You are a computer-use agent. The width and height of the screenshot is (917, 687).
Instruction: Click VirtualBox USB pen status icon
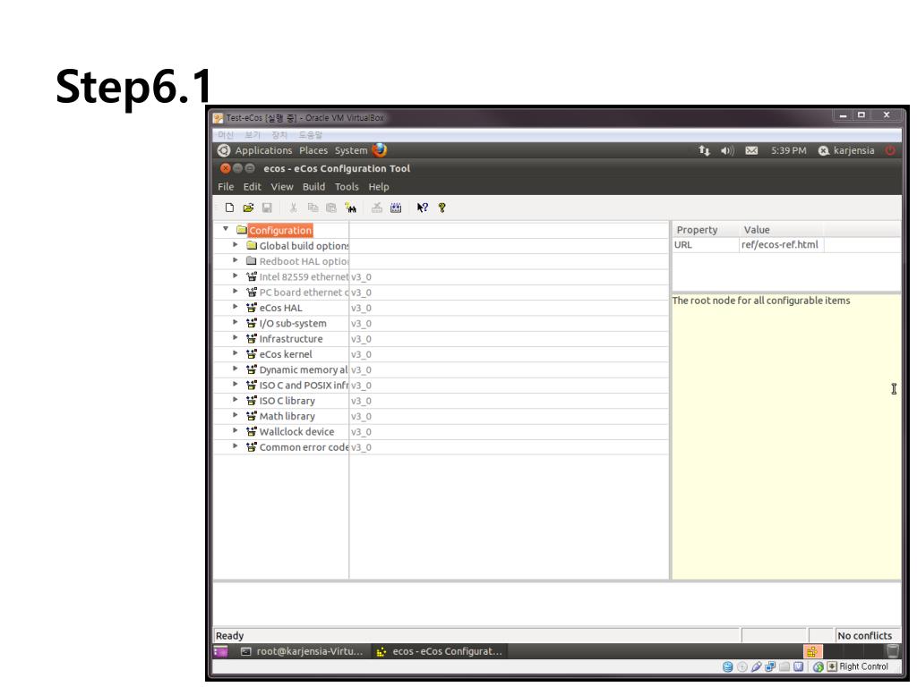[756, 666]
